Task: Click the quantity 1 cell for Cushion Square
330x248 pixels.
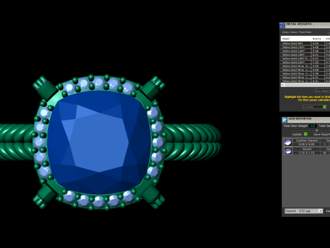Action: coord(324,144)
